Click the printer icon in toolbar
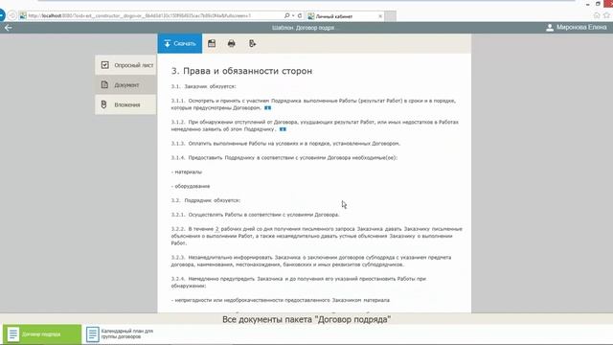The width and height of the screenshot is (613, 345). pyautogui.click(x=232, y=43)
